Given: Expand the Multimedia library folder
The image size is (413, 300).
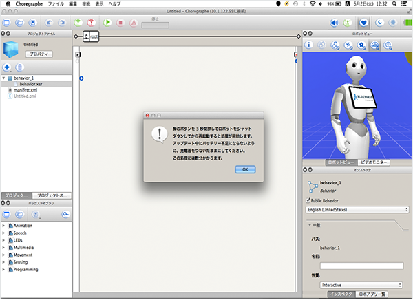Looking at the screenshot, I should click(x=3, y=248).
